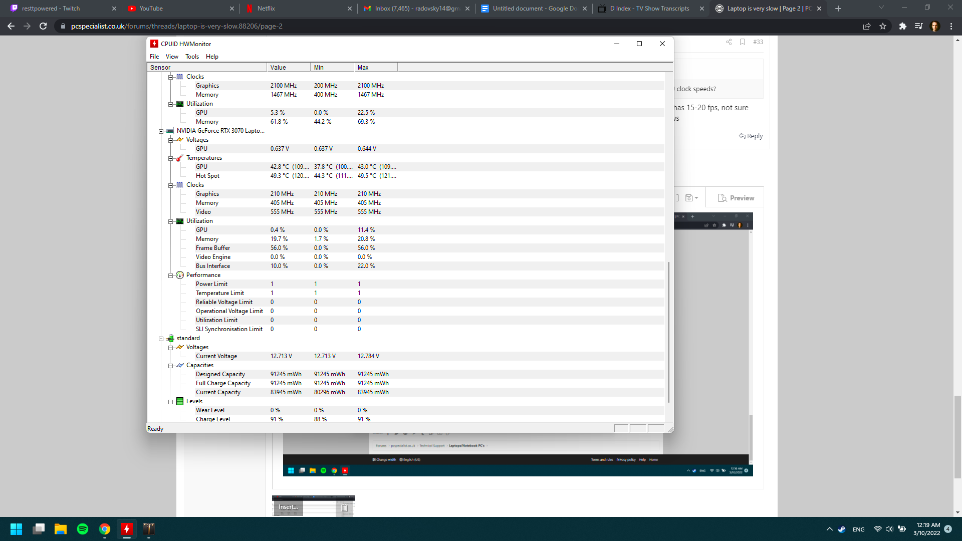Viewport: 962px width, 541px height.
Task: Click the Value column header
Action: (x=289, y=68)
